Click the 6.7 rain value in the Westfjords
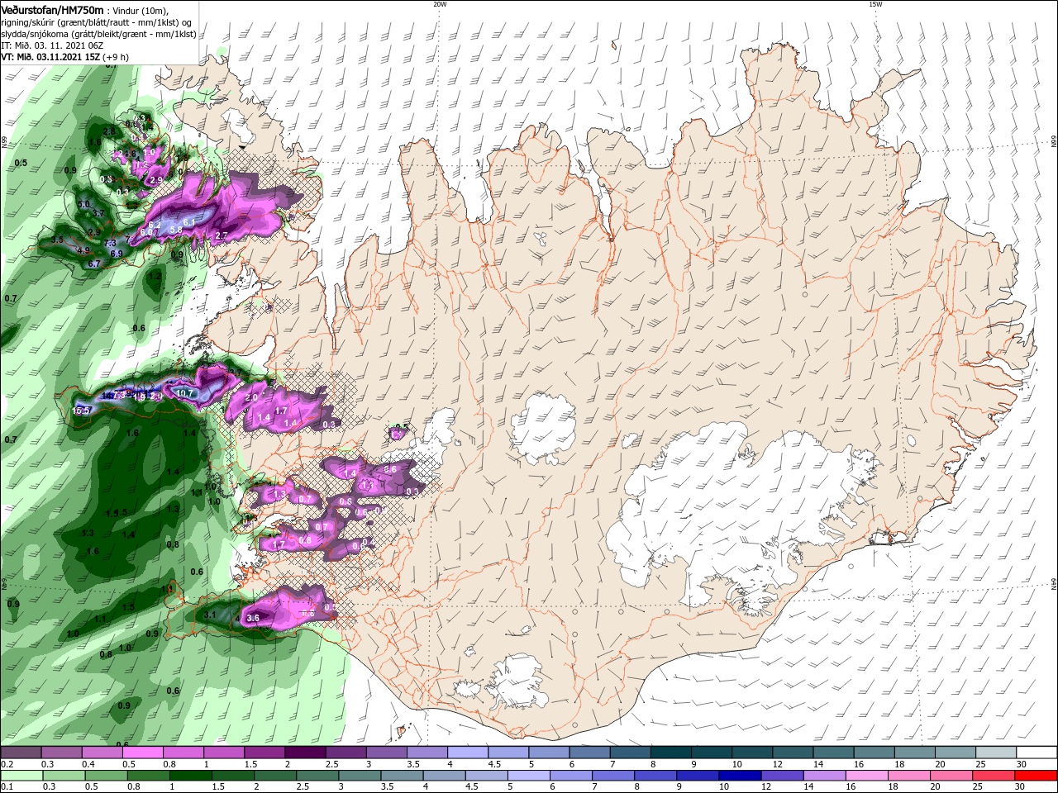 pos(94,264)
